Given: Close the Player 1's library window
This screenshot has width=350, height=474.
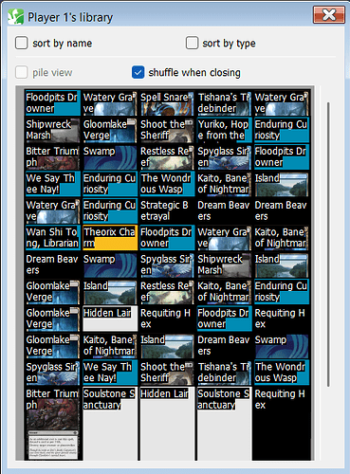Looking at the screenshot, I should (x=329, y=14).
